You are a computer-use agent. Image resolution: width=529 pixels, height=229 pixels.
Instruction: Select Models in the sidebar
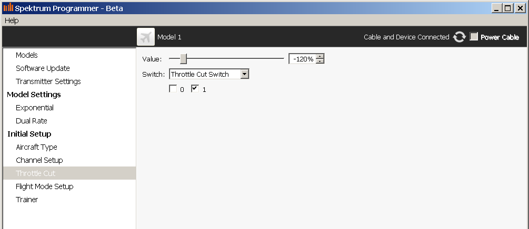click(27, 55)
